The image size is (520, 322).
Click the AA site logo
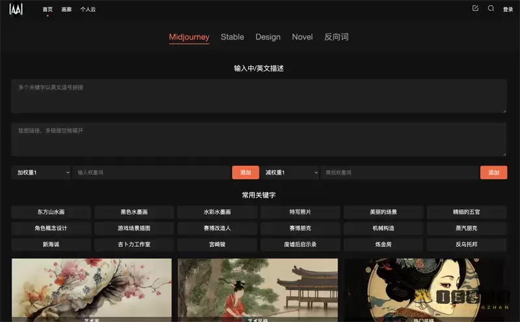point(16,9)
